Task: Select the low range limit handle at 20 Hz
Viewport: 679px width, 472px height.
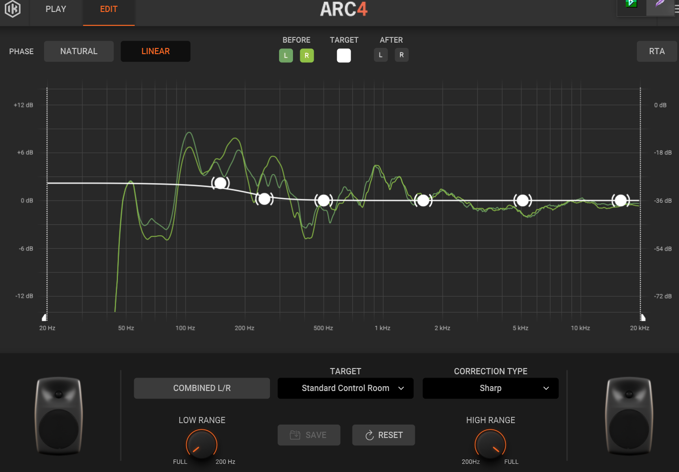Action: coord(45,317)
